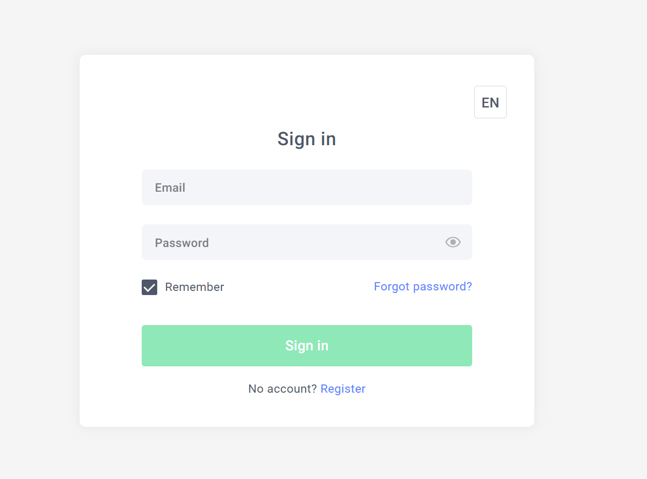Reveal typed password with eye button

tap(453, 242)
